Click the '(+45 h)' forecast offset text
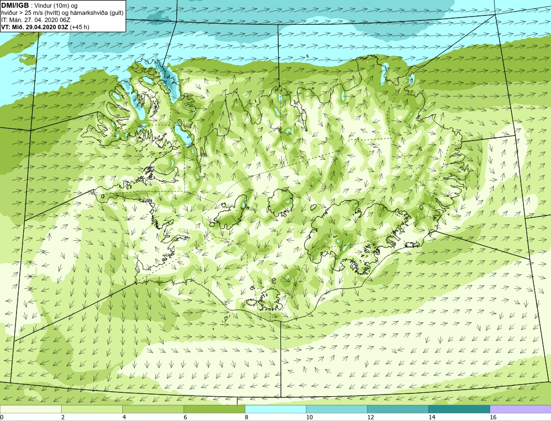The width and height of the screenshot is (551, 421). (x=79, y=27)
